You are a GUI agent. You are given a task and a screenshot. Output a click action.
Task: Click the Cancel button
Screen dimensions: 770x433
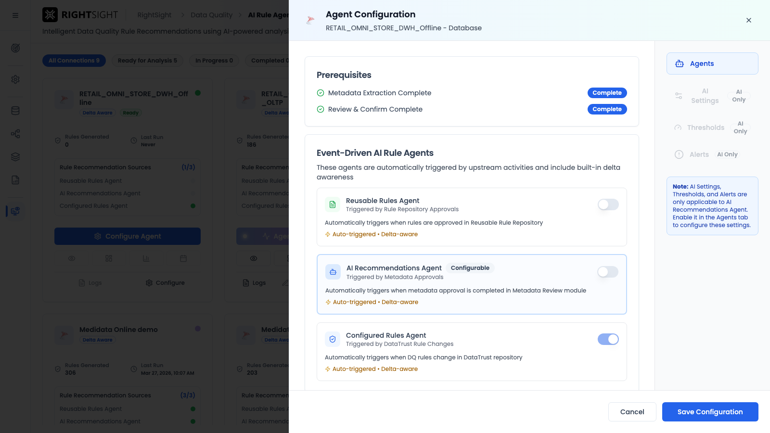coord(632,412)
